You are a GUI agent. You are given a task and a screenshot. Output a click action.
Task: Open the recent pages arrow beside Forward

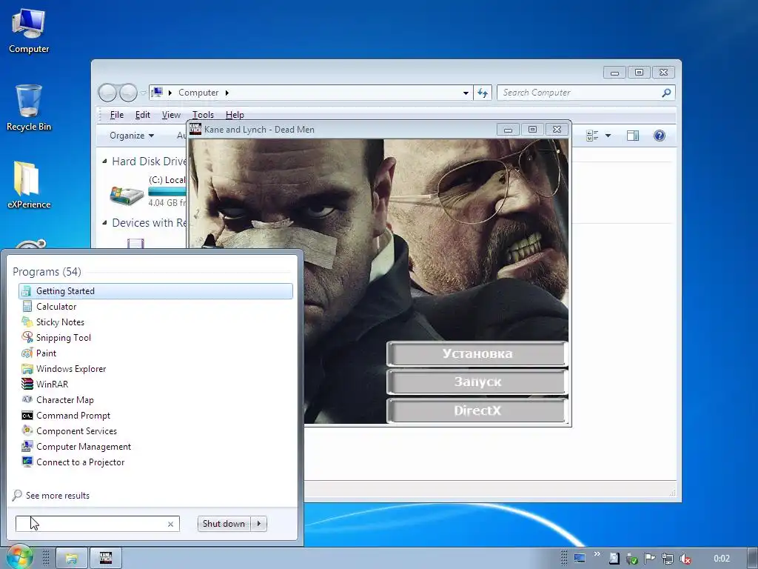click(143, 93)
